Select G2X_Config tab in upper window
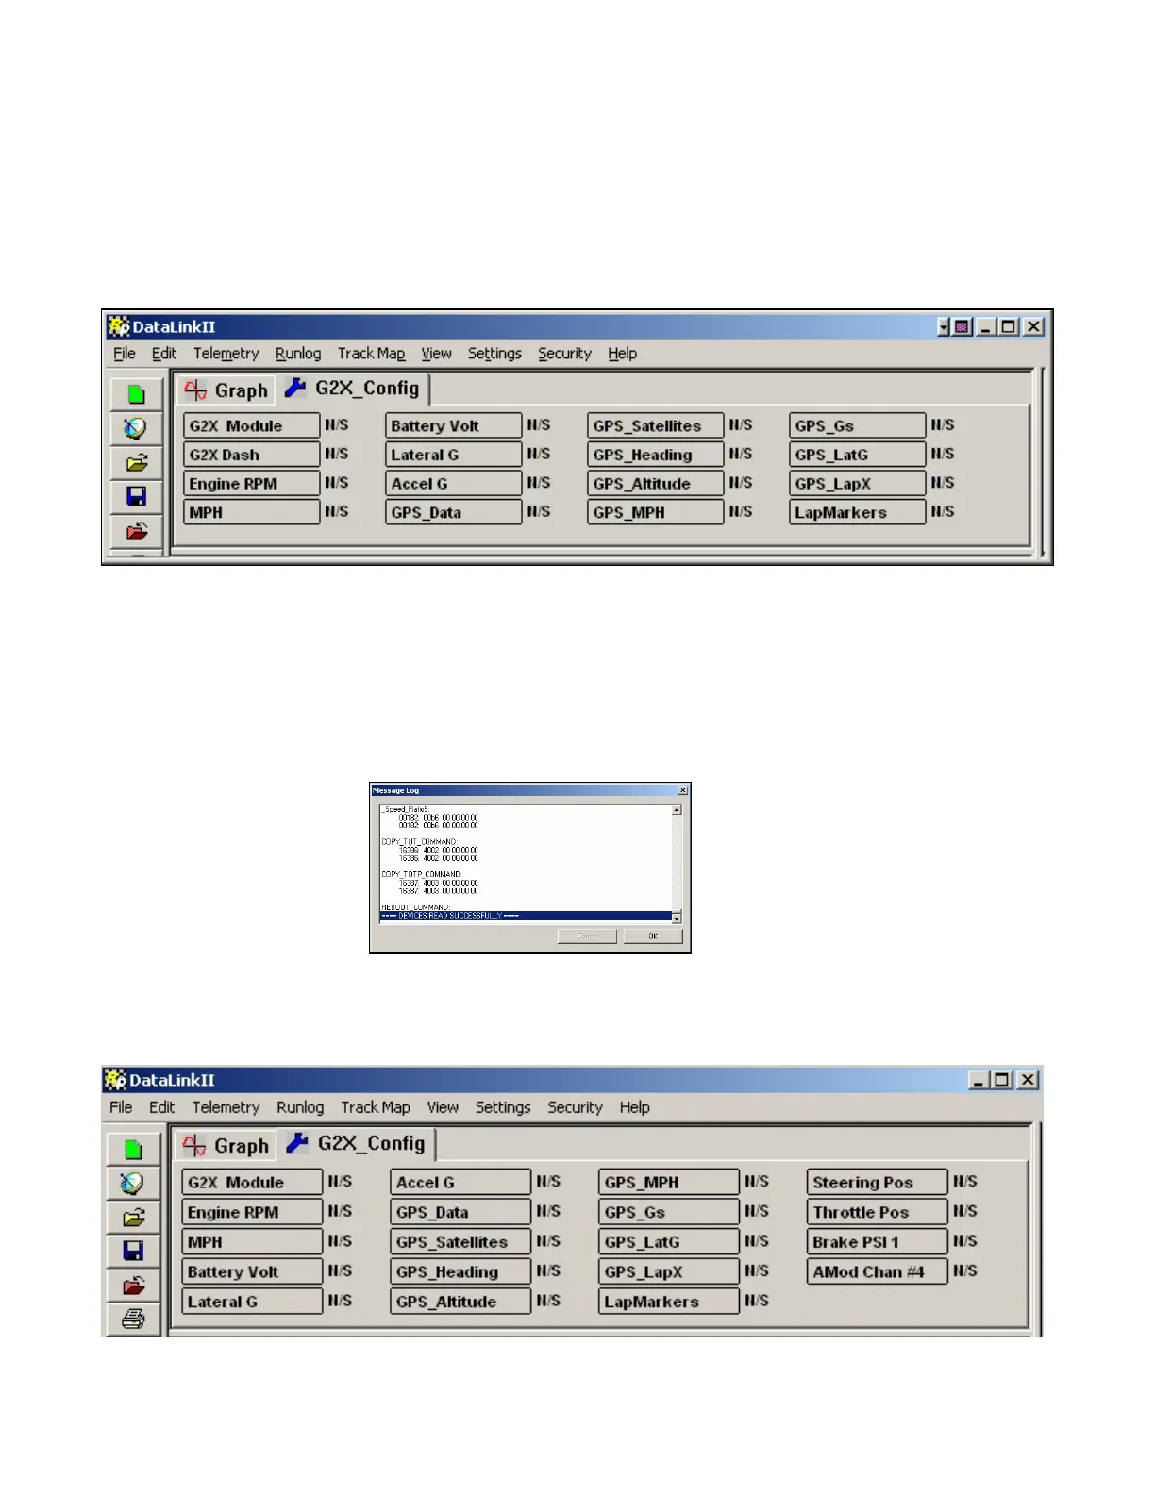The height and width of the screenshot is (1494, 1155). tap(354, 389)
